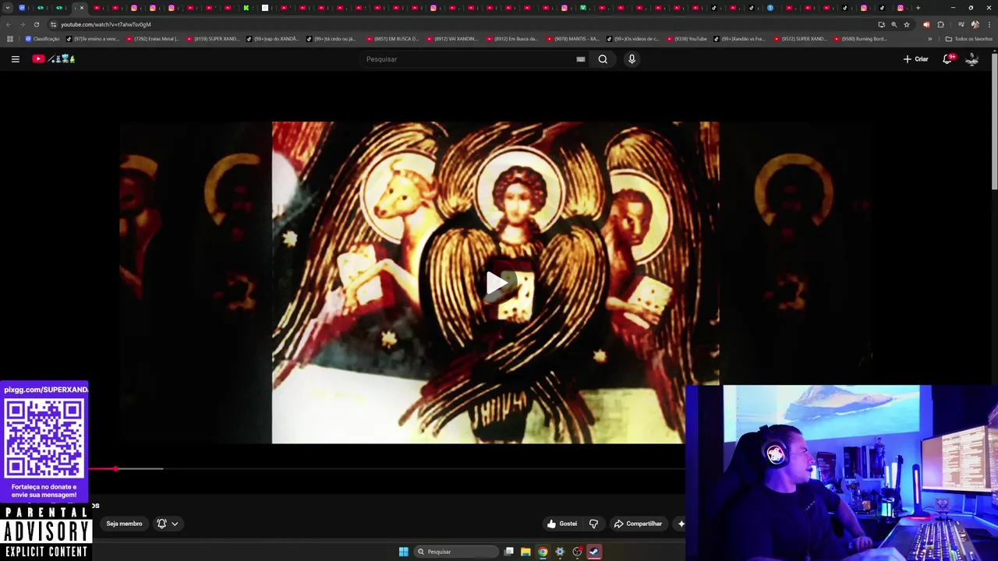
Task: Open YouTube account avatar menu
Action: coord(971,59)
